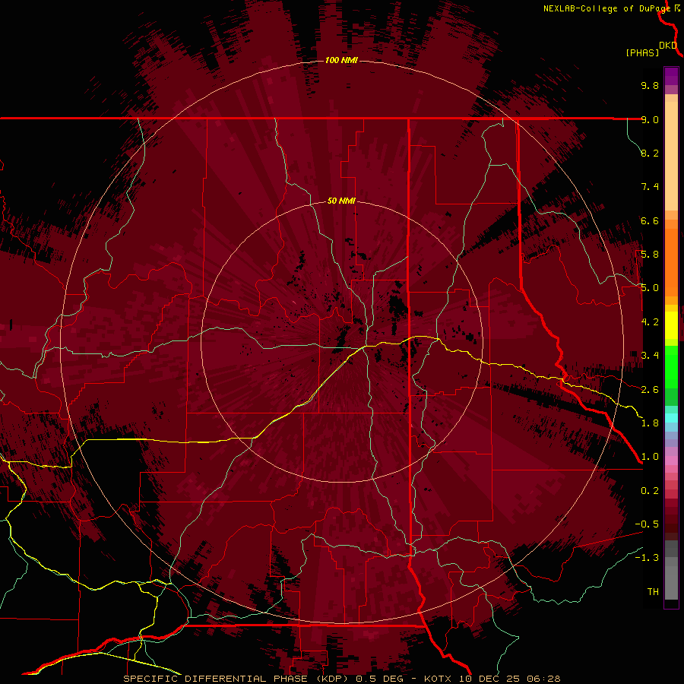Click the KOTX station identifier
Viewport: 684px width, 684px height.
(x=439, y=679)
